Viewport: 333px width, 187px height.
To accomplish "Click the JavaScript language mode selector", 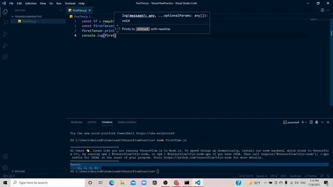I will tap(295, 176).
